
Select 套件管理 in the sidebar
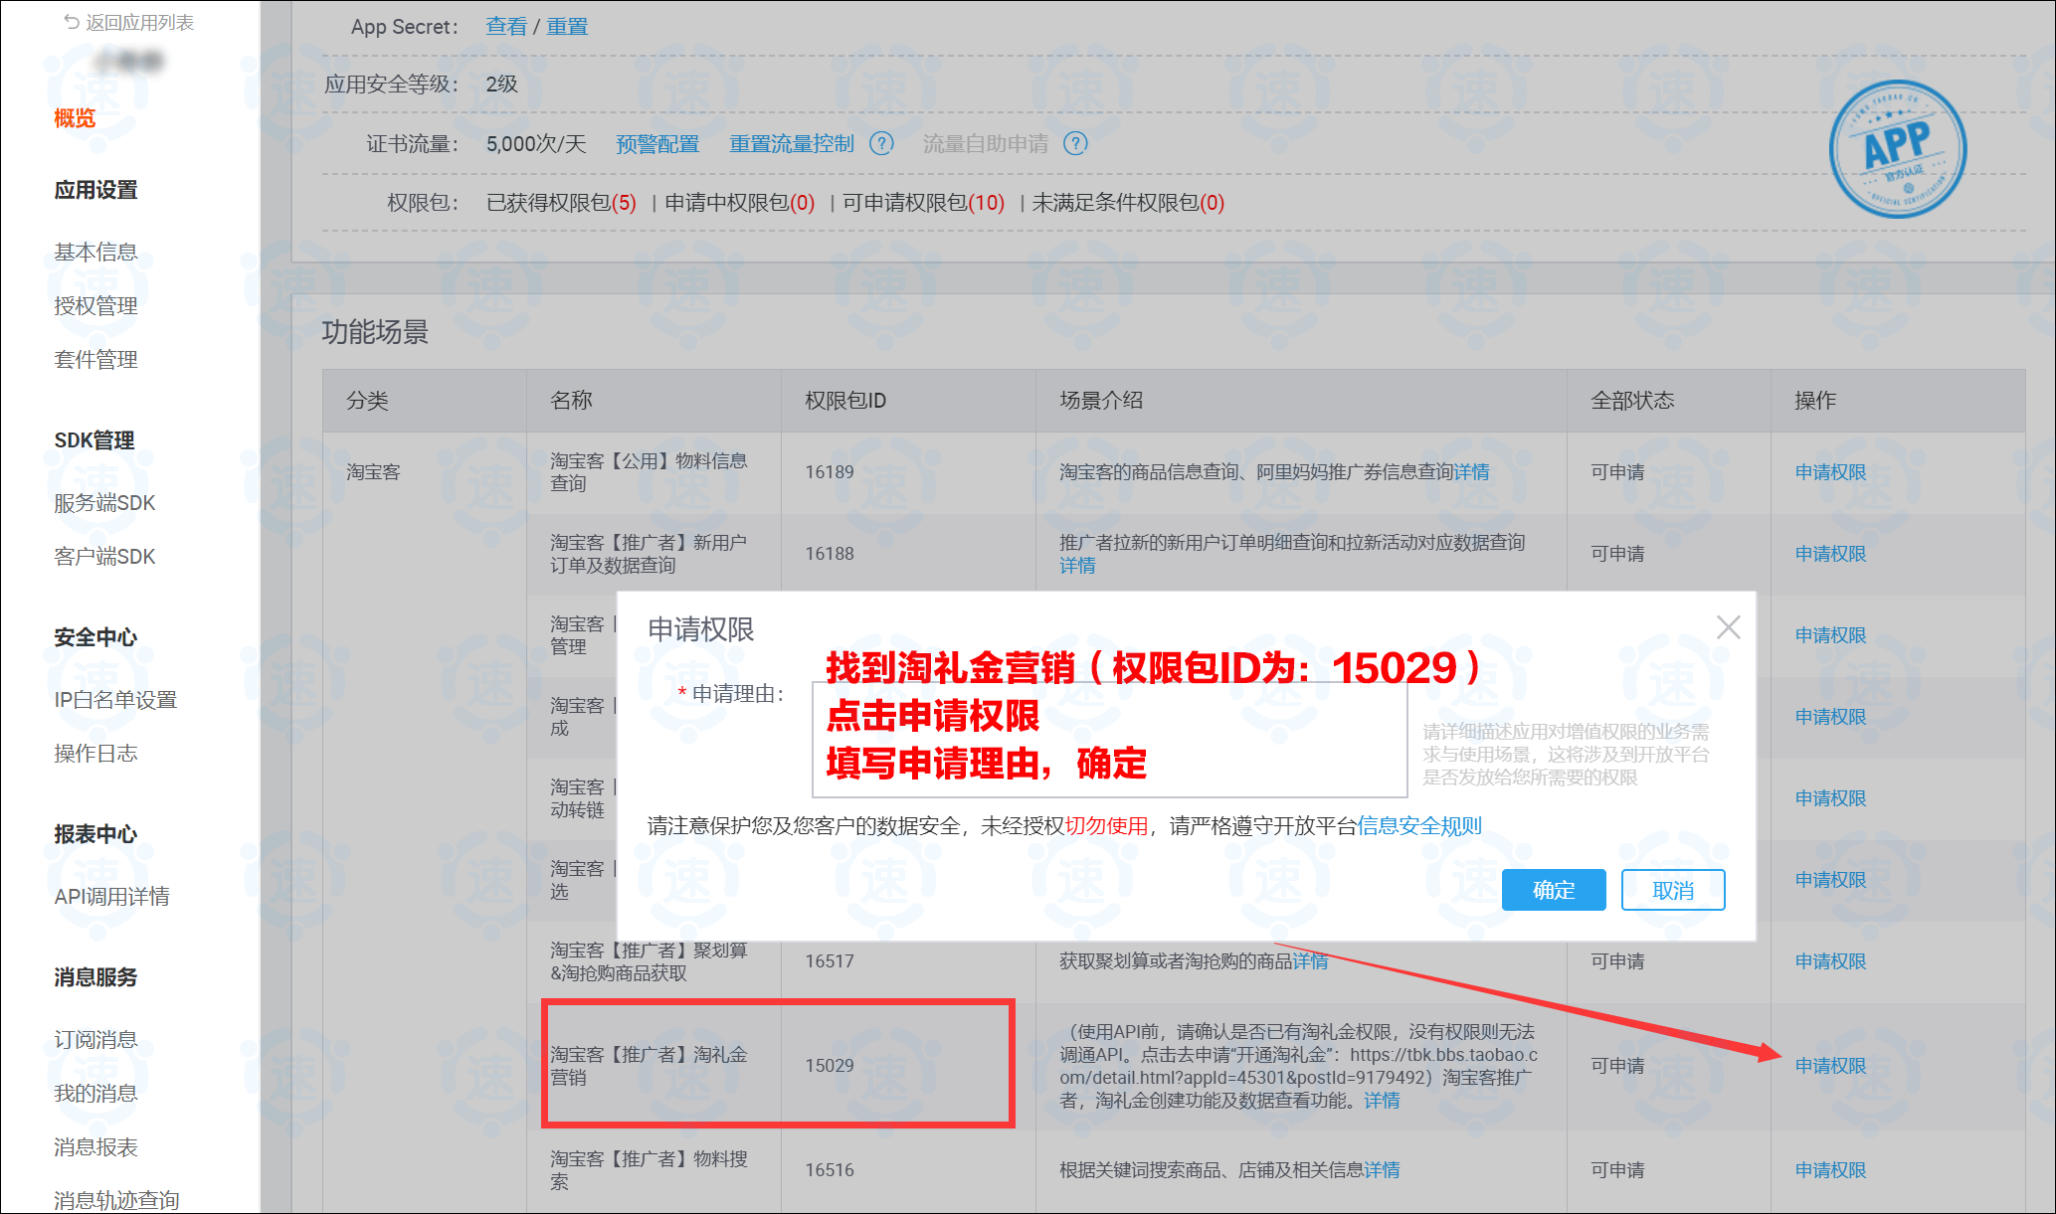click(95, 359)
